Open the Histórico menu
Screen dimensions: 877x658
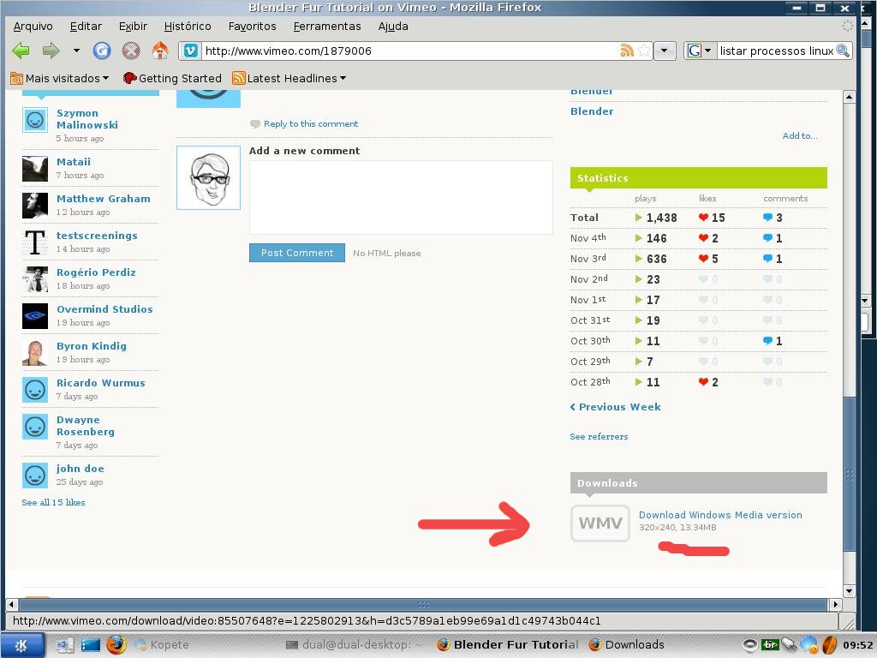tap(188, 27)
